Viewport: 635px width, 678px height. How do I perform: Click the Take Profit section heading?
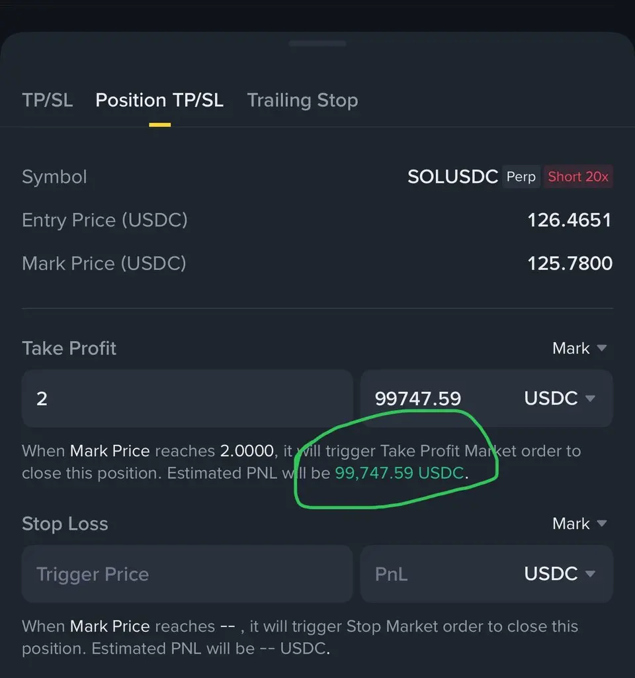(69, 348)
